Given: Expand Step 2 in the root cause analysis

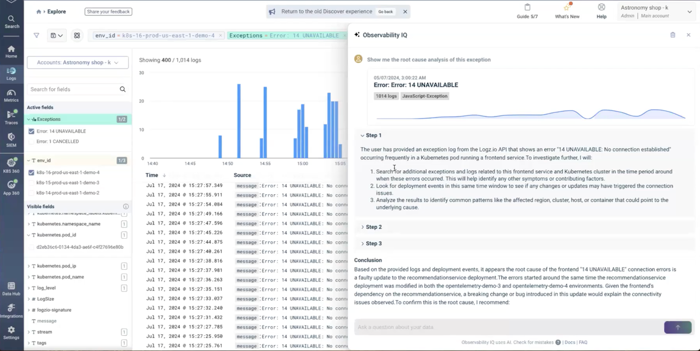Looking at the screenshot, I should (373, 227).
